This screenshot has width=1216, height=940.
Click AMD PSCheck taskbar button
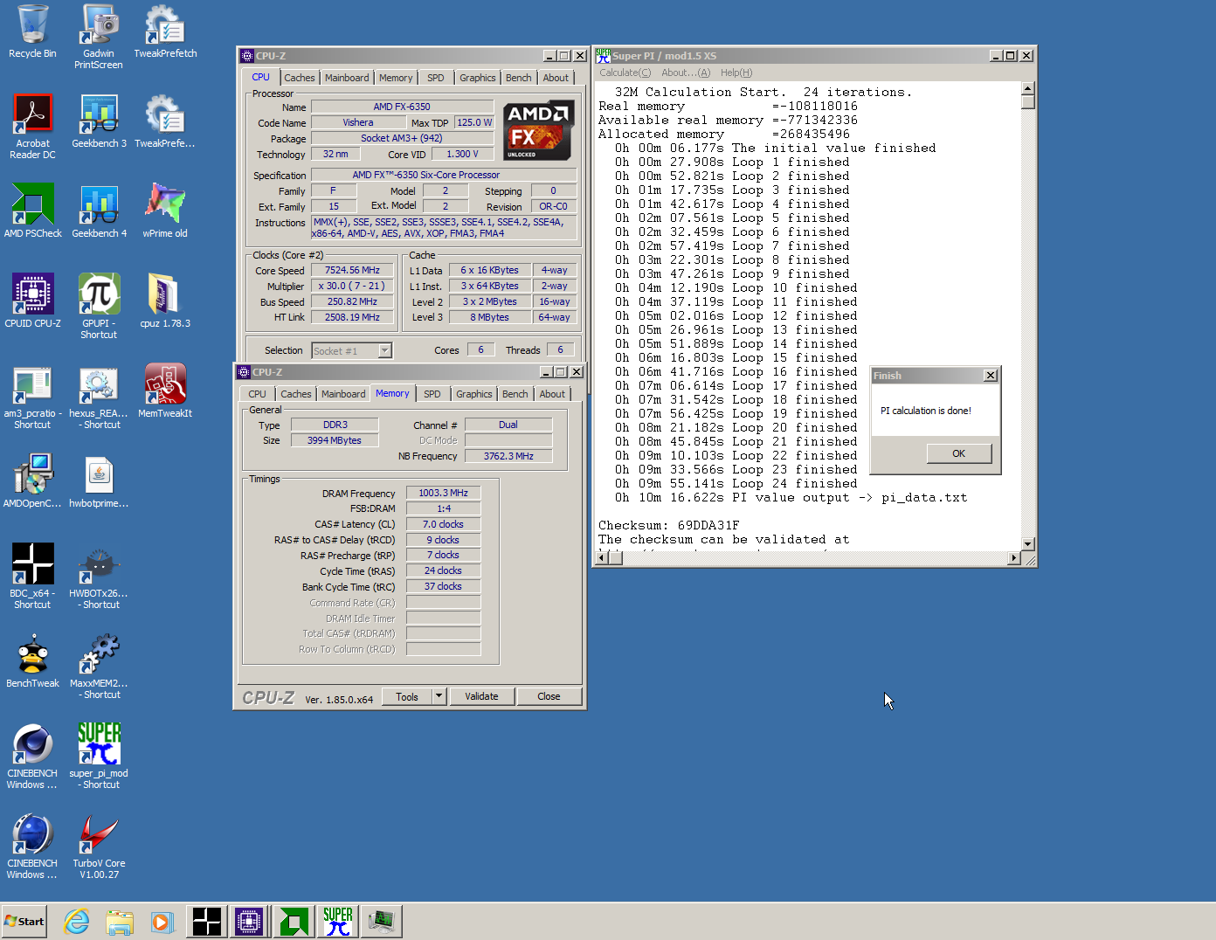tap(294, 922)
